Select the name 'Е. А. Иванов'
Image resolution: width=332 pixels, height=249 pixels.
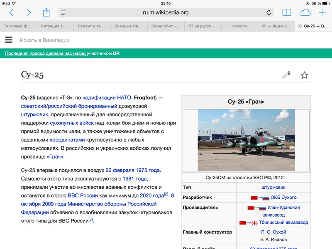tap(273, 239)
